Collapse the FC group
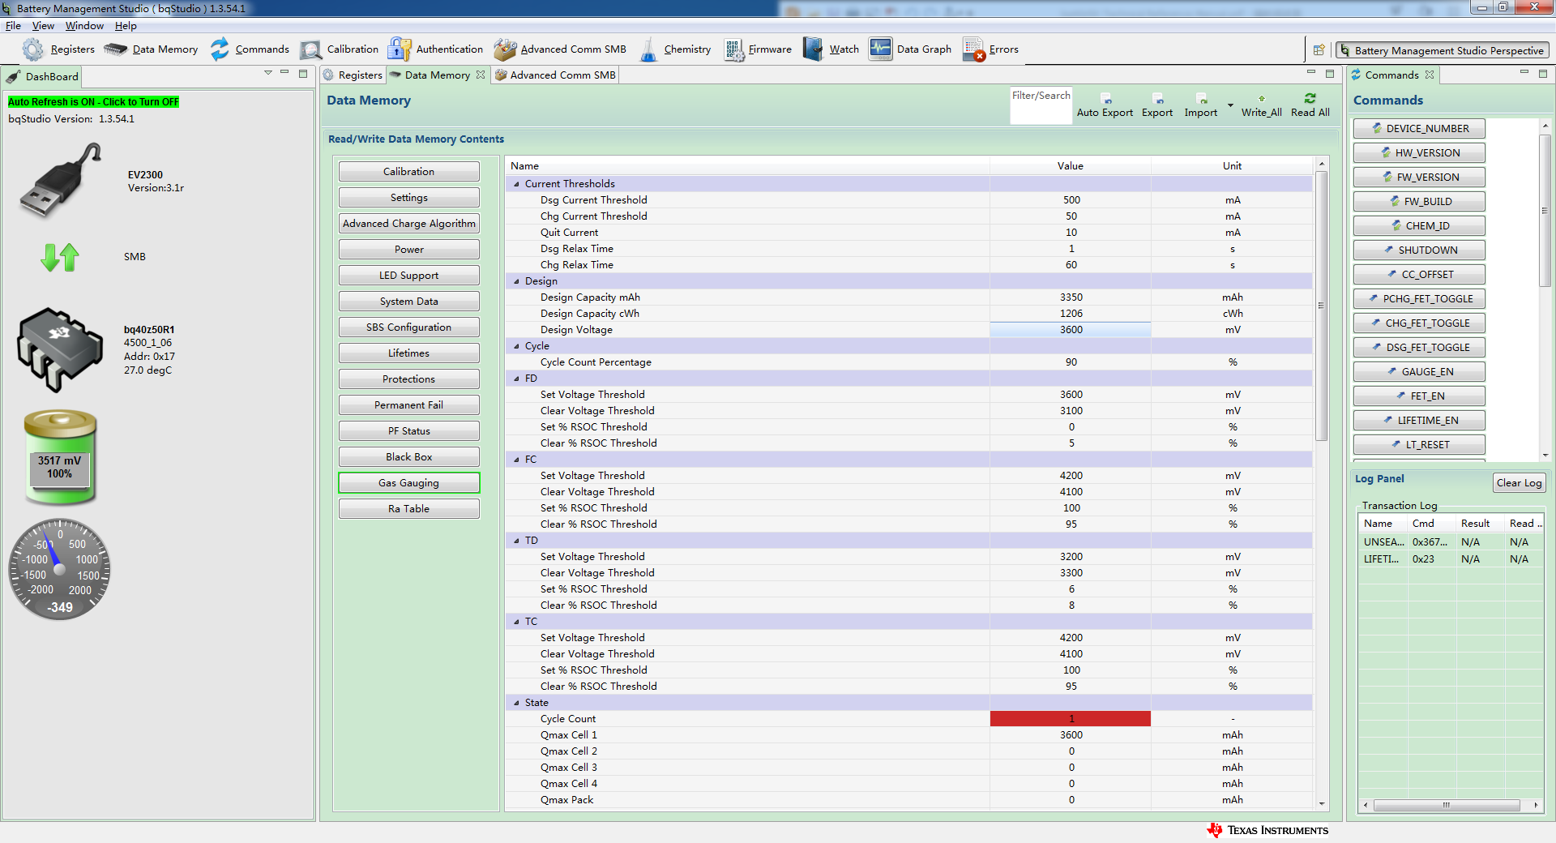 pos(517,460)
